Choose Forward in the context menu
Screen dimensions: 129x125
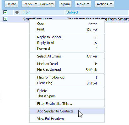pos(67,48)
